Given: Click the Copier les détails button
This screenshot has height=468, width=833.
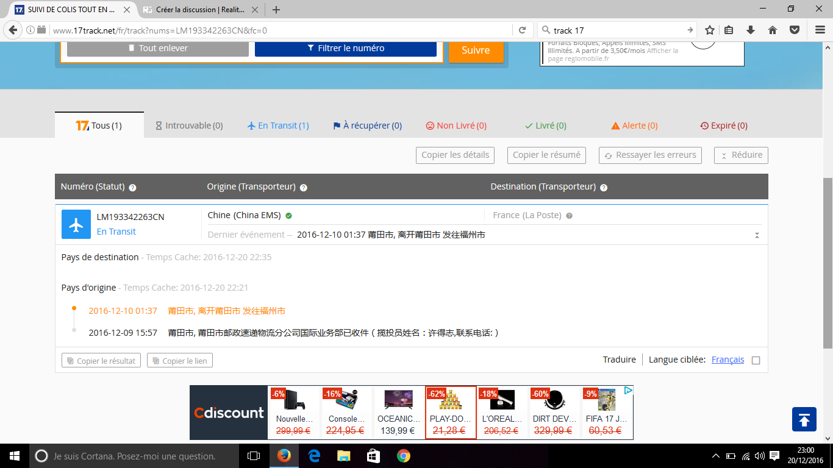Looking at the screenshot, I should [x=455, y=155].
